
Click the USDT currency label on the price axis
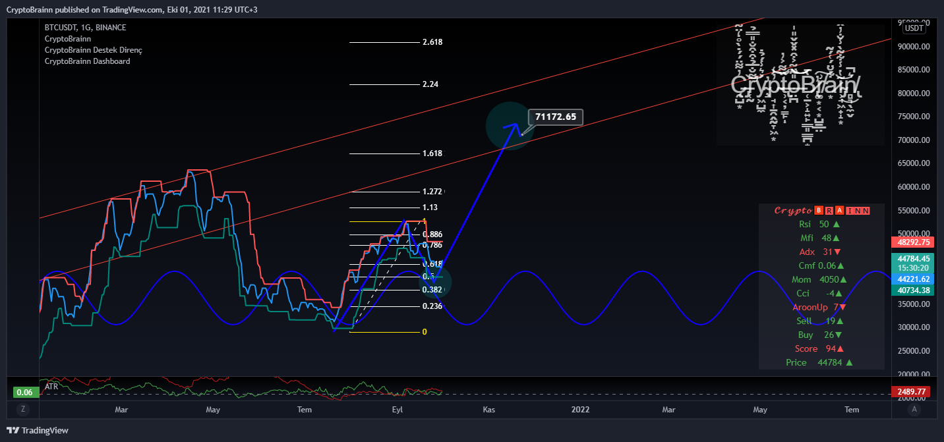tap(914, 28)
